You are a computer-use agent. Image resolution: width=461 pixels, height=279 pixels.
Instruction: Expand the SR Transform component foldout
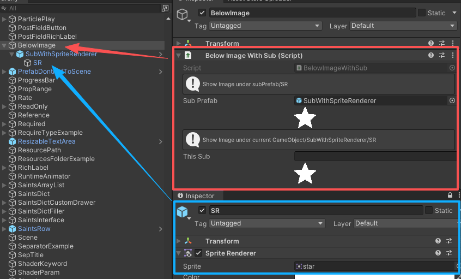tap(179, 241)
